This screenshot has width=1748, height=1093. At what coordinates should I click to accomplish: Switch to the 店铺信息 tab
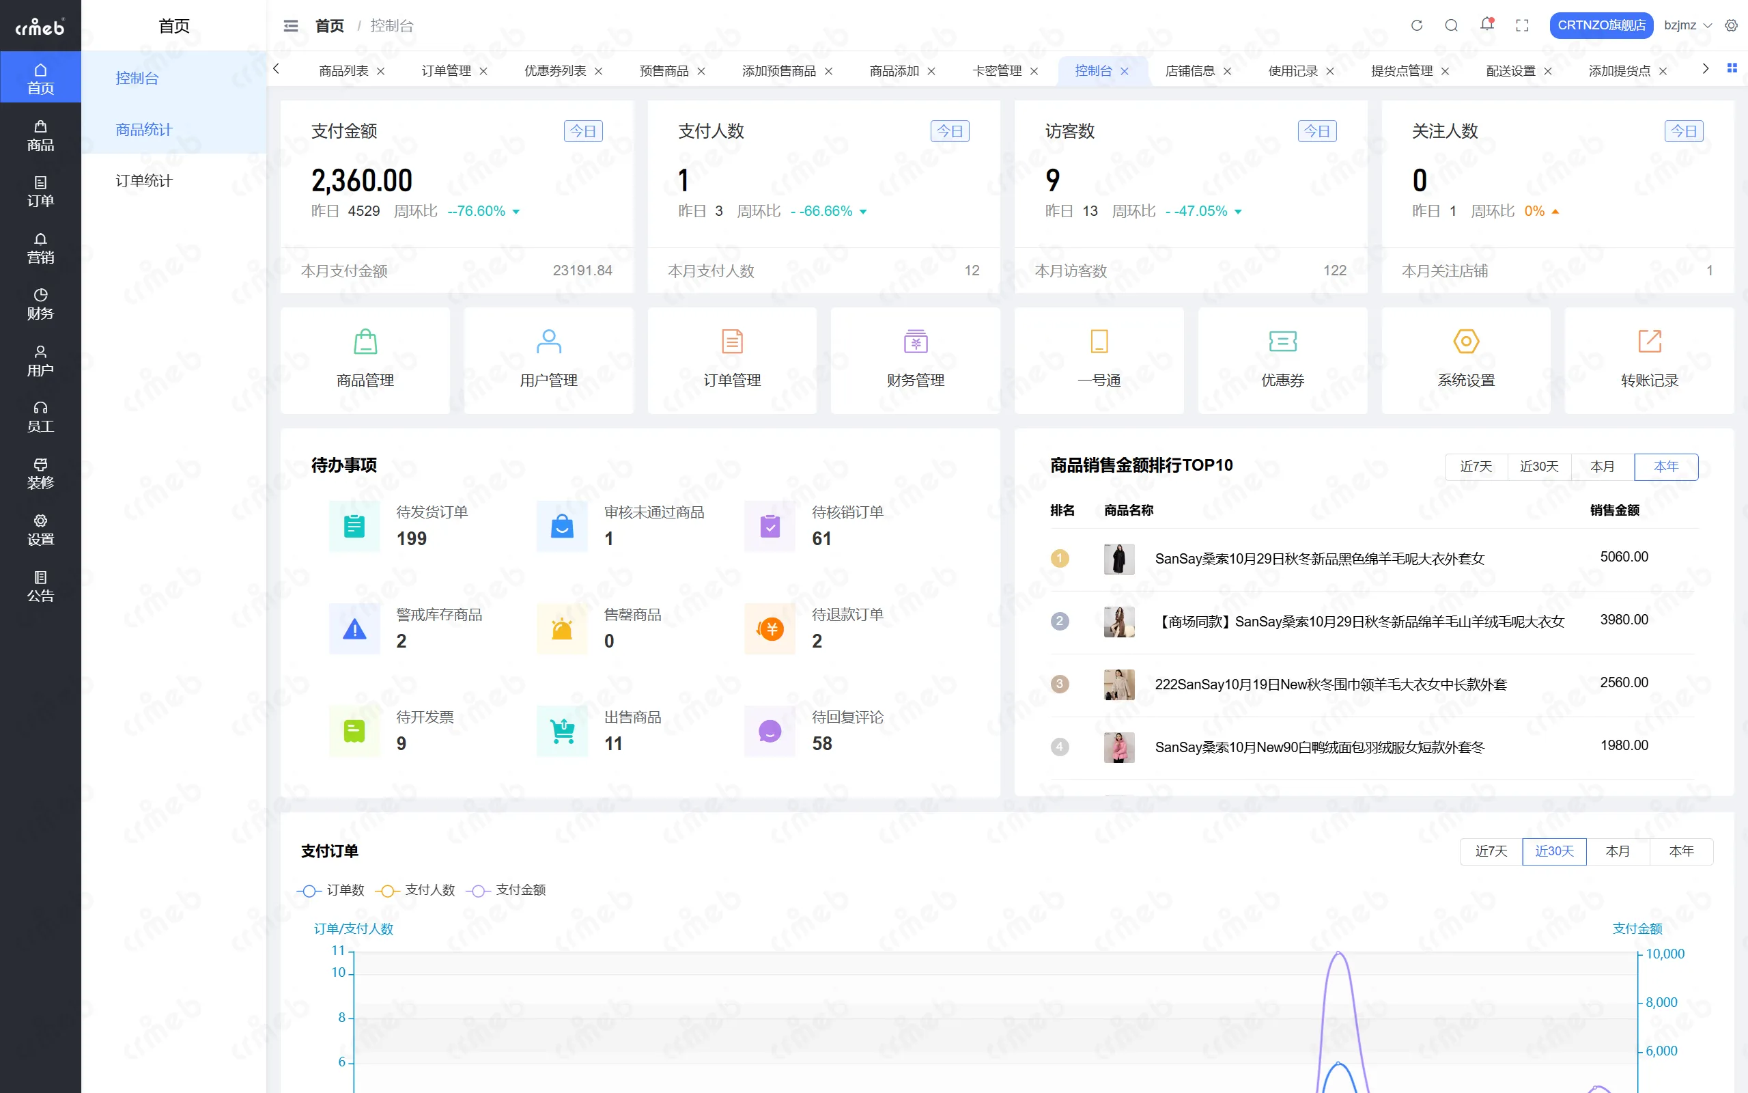click(1189, 71)
